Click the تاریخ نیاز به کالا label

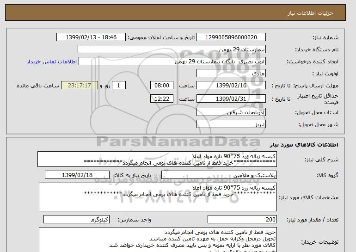click(x=133, y=175)
